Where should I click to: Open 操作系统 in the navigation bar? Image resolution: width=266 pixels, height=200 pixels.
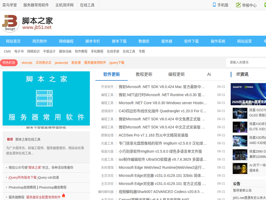tap(218, 41)
